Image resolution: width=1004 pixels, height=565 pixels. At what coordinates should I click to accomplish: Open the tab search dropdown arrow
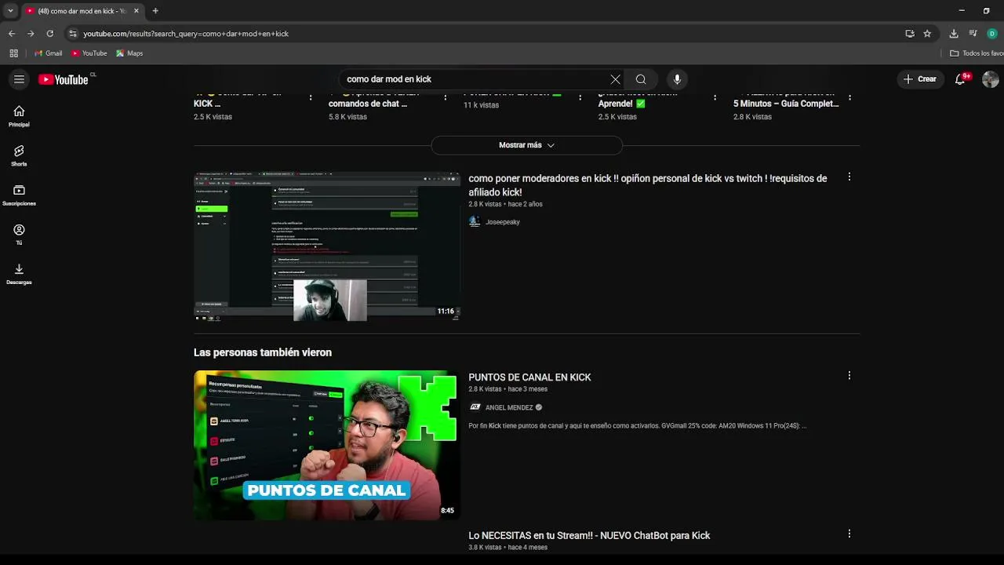(10, 11)
